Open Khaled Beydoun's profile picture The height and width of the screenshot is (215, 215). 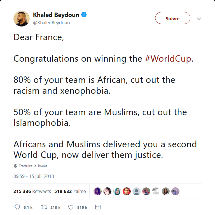[x=21, y=19]
